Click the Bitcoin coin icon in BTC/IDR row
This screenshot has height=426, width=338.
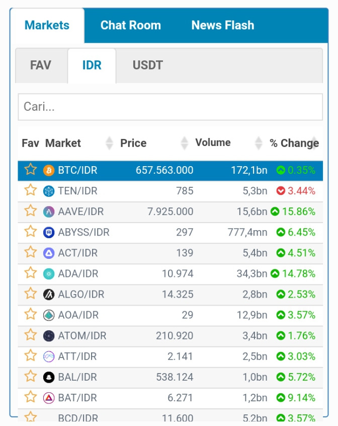point(49,170)
